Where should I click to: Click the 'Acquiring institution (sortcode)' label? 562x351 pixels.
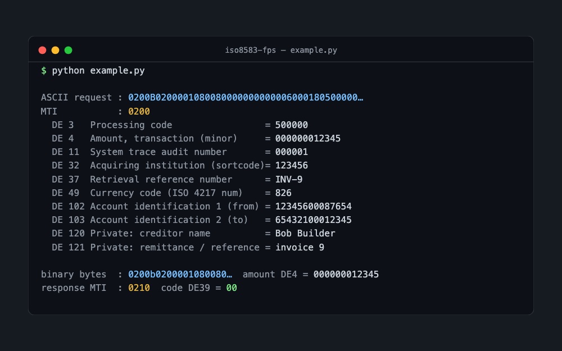coord(177,166)
